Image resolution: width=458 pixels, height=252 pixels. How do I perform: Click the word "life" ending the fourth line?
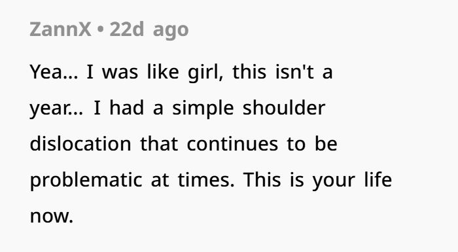tap(378, 179)
